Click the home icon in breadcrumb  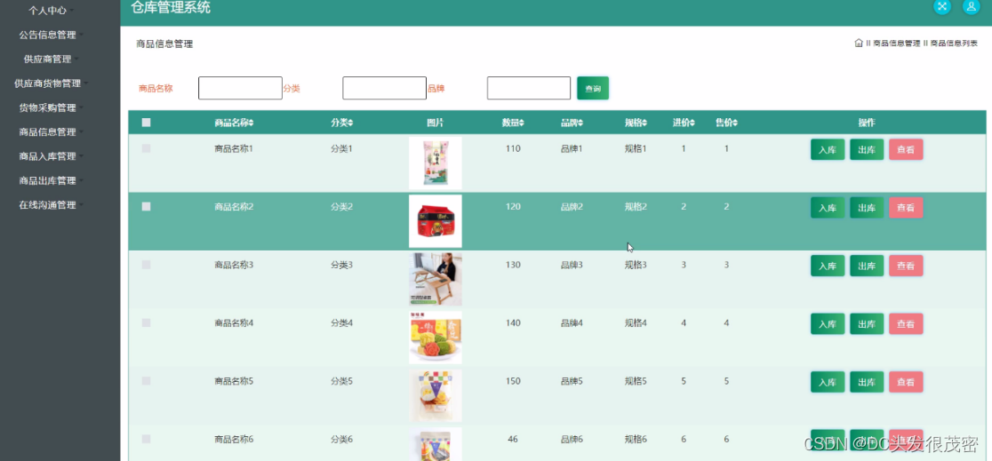(x=859, y=44)
